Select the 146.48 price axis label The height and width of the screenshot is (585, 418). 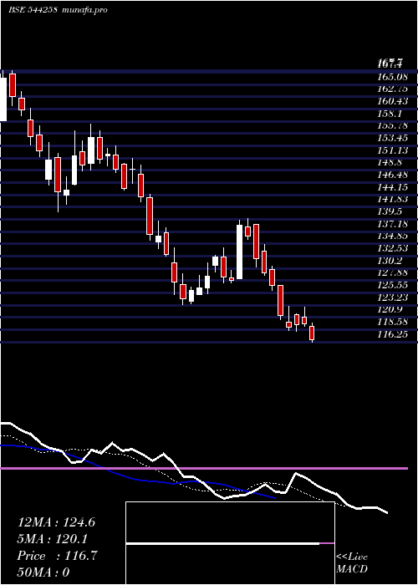click(393, 175)
